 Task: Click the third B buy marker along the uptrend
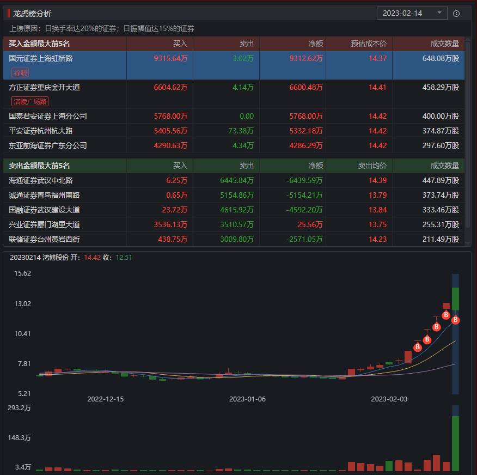pyautogui.click(x=437, y=327)
